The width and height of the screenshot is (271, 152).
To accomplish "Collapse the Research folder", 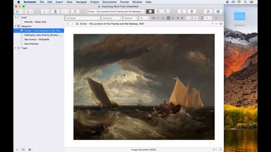I will [x=16, y=26].
